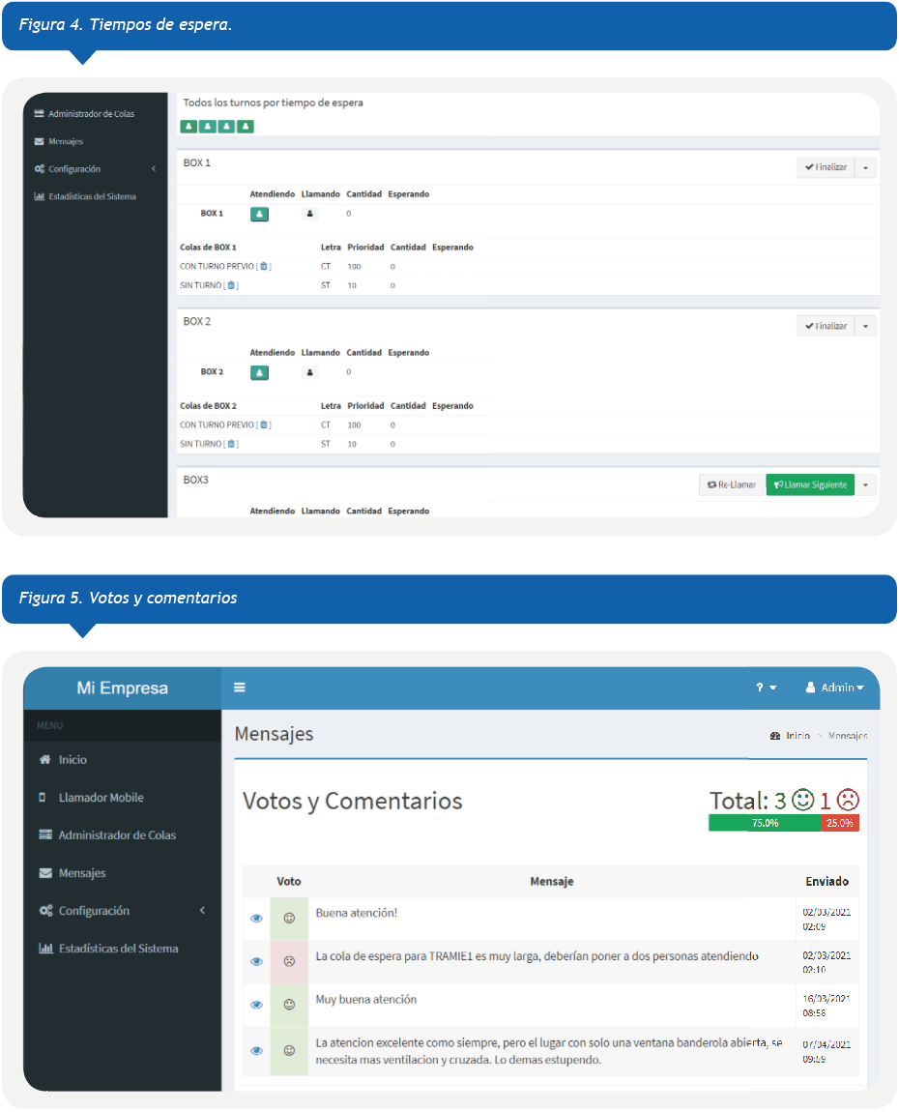Click the hamburger menu icon in top bar
The width and height of the screenshot is (899, 1112).
pyautogui.click(x=240, y=688)
